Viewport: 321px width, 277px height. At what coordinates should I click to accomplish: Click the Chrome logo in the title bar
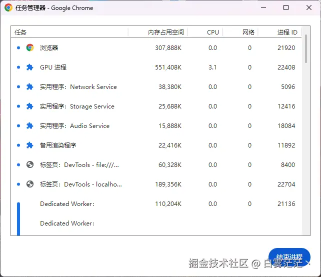[x=8, y=8]
